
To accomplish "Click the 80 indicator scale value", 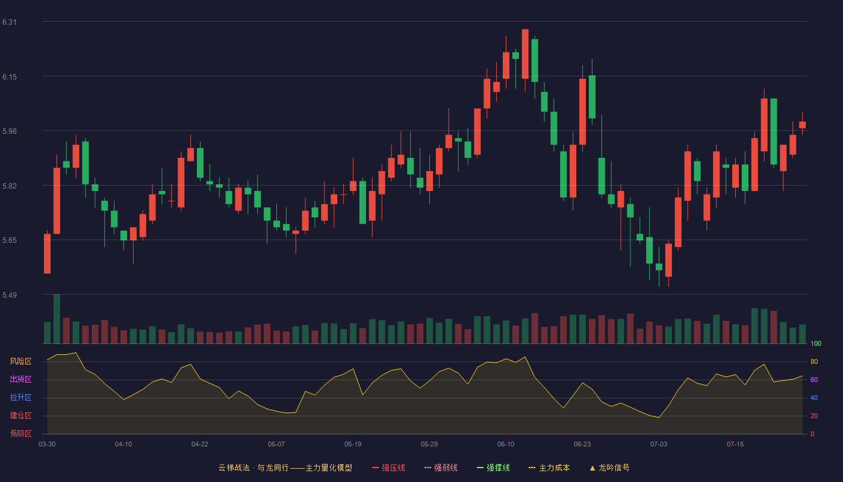I will pos(814,361).
